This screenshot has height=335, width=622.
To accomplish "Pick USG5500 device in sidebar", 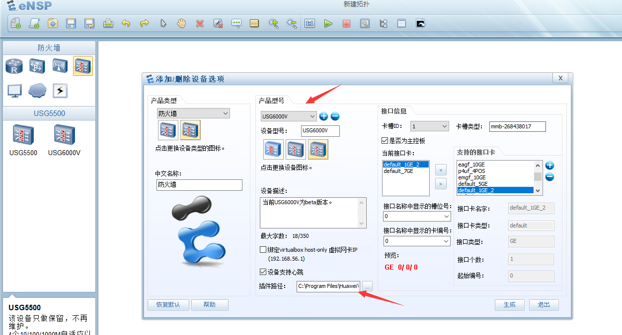I will pyautogui.click(x=23, y=140).
